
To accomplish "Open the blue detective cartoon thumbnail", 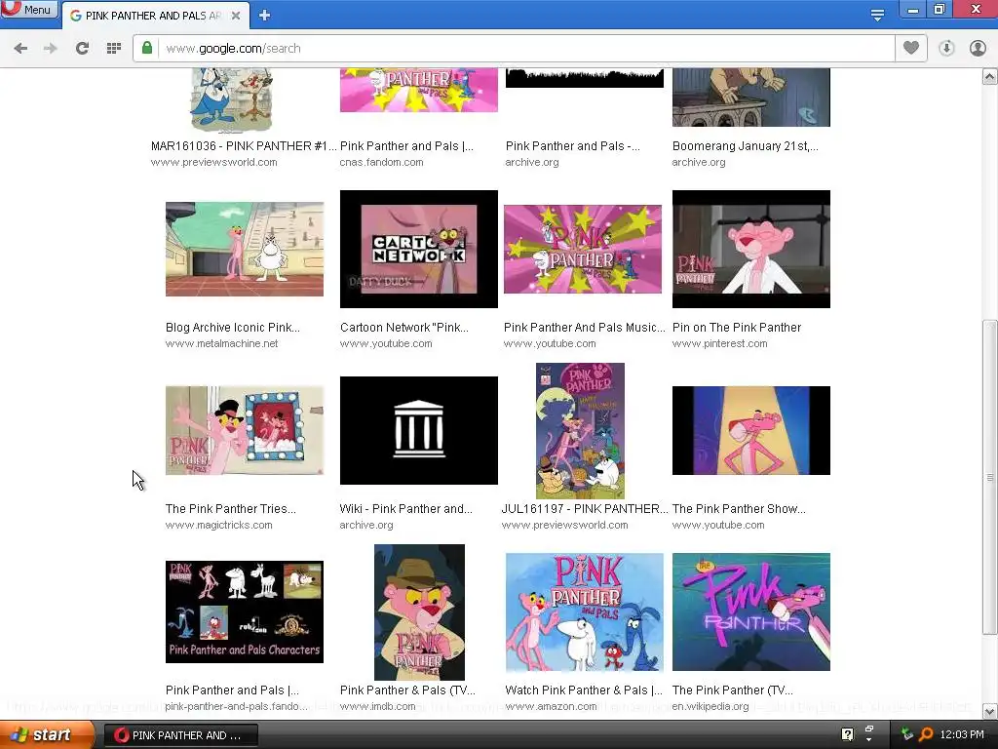I will 232,100.
